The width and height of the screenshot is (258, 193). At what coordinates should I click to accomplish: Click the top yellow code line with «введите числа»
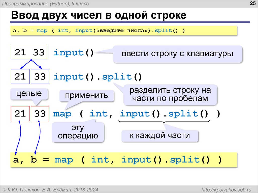point(123,31)
